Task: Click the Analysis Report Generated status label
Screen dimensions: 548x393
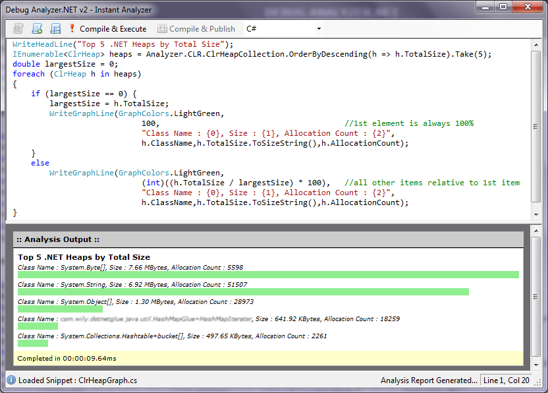Action: pyautogui.click(x=429, y=380)
